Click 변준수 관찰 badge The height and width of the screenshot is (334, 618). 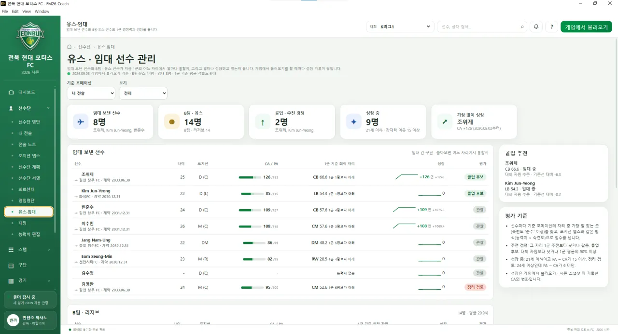(479, 210)
